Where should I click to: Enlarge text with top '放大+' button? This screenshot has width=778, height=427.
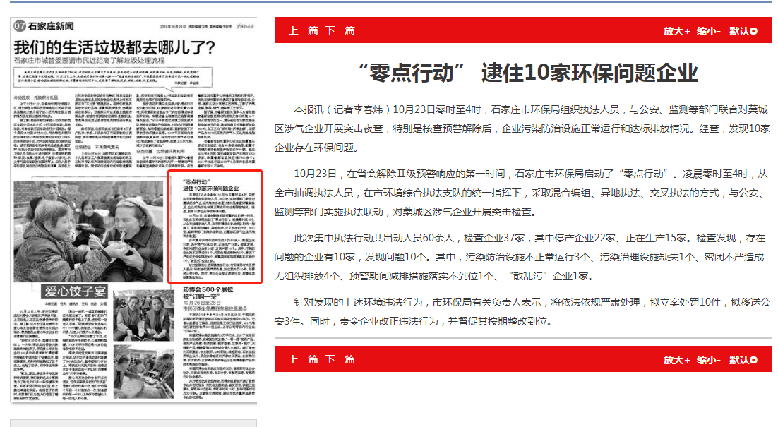point(676,30)
